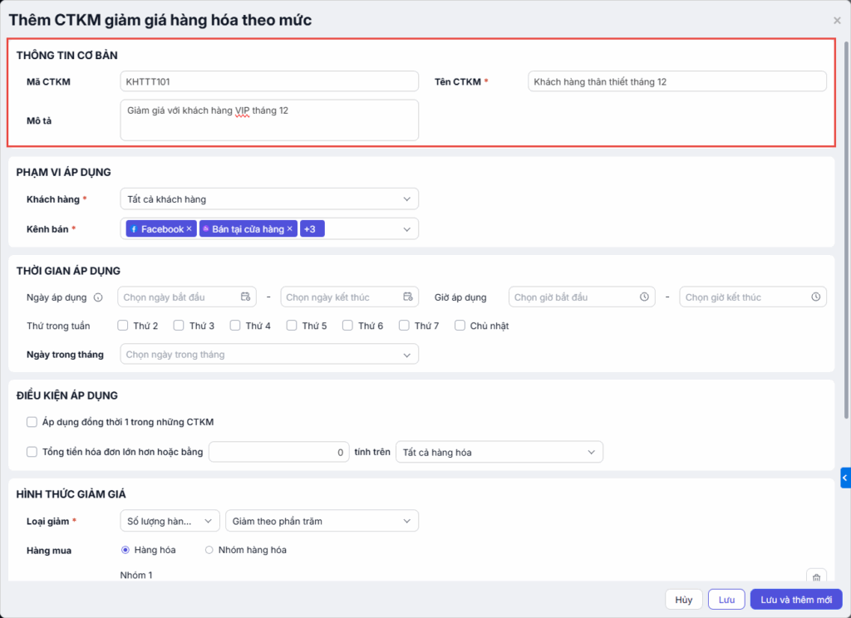
Task: Open the Giảm theo phần trăm dropdown
Action: coord(322,521)
